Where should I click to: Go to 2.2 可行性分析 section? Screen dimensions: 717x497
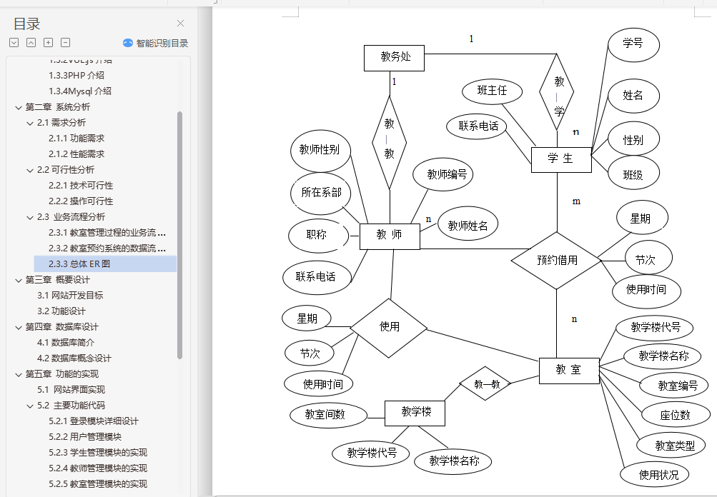click(x=65, y=169)
